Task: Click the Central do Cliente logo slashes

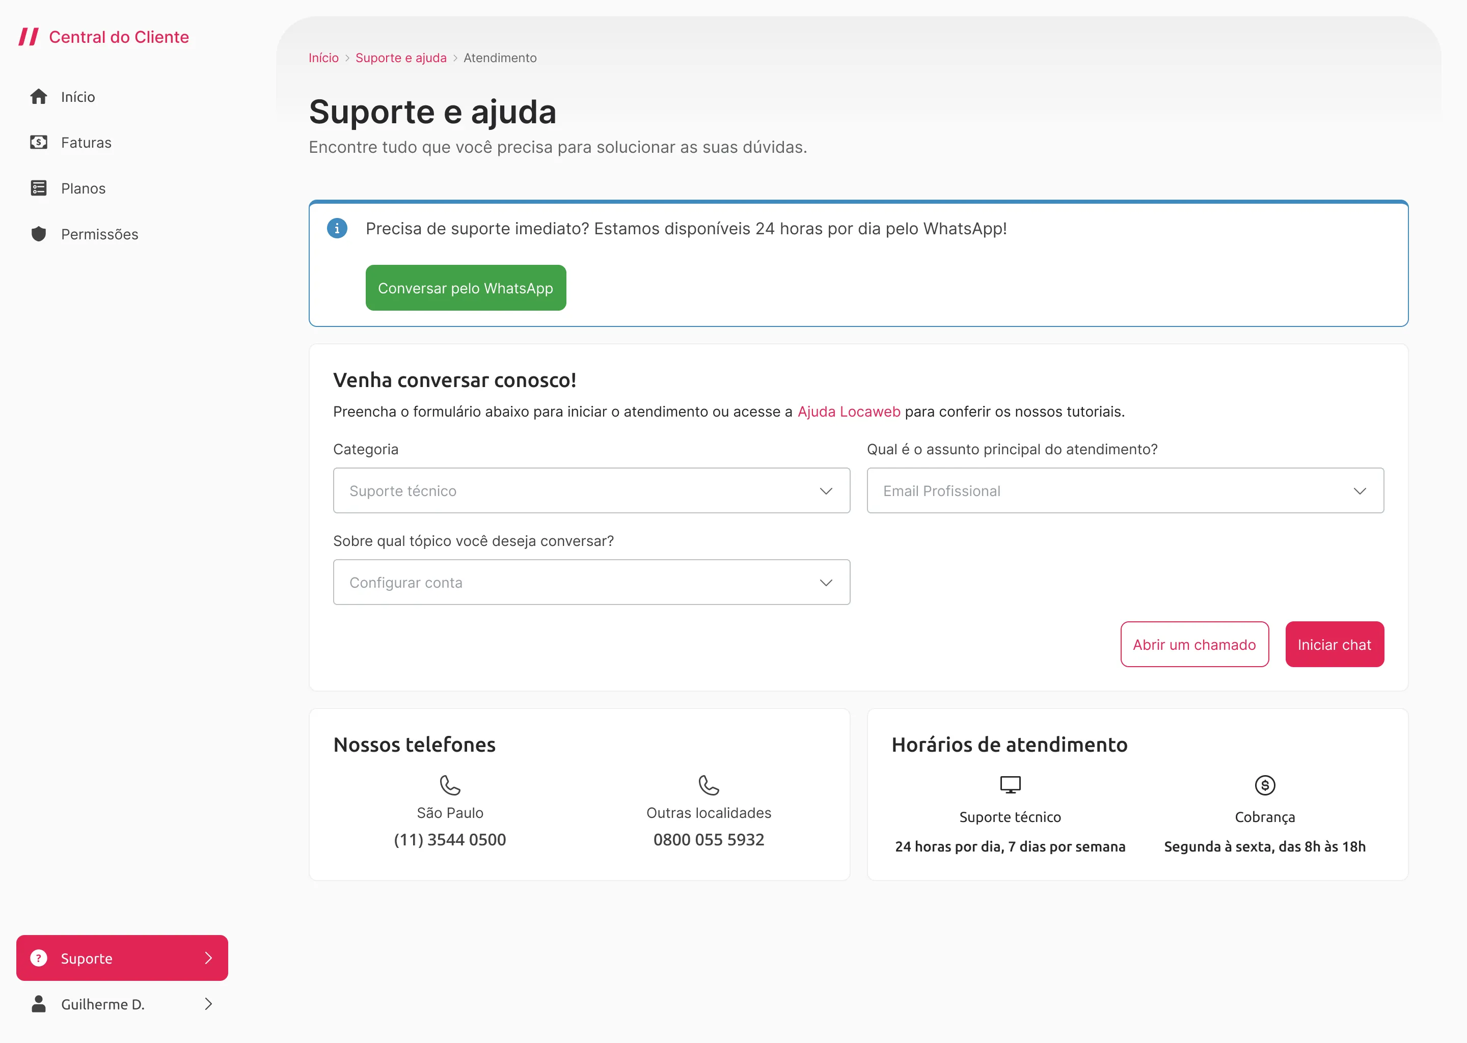Action: (x=28, y=37)
